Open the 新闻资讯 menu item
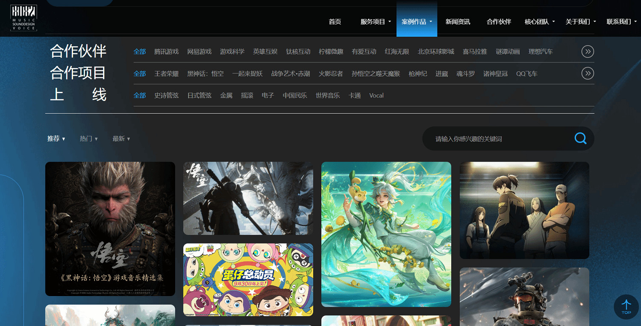This screenshot has height=326, width=641. [x=457, y=21]
